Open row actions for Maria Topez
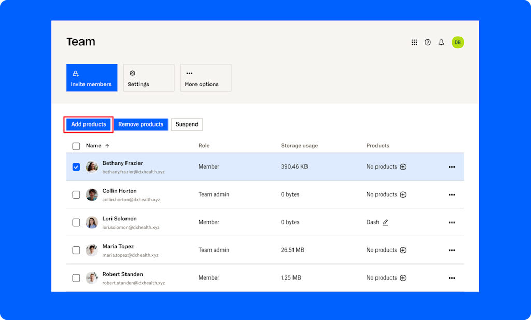Screen dimensions: 531x320 [x=452, y=249]
